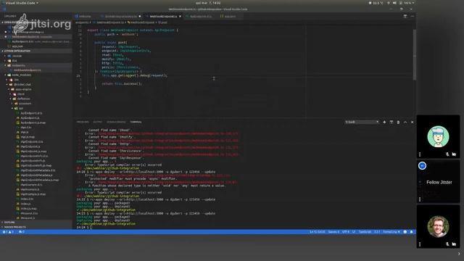Viewport: 464px width, 261px height.
Task: Click the TypeScript version 3.3.1 status item
Action: pyautogui.click(x=377, y=232)
